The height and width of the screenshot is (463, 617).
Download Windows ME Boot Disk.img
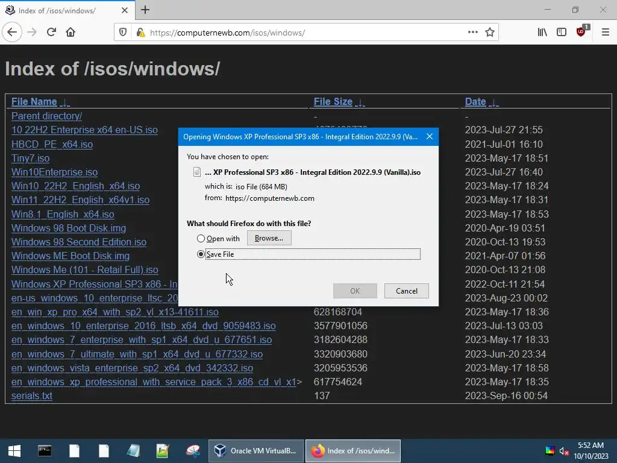click(x=70, y=256)
